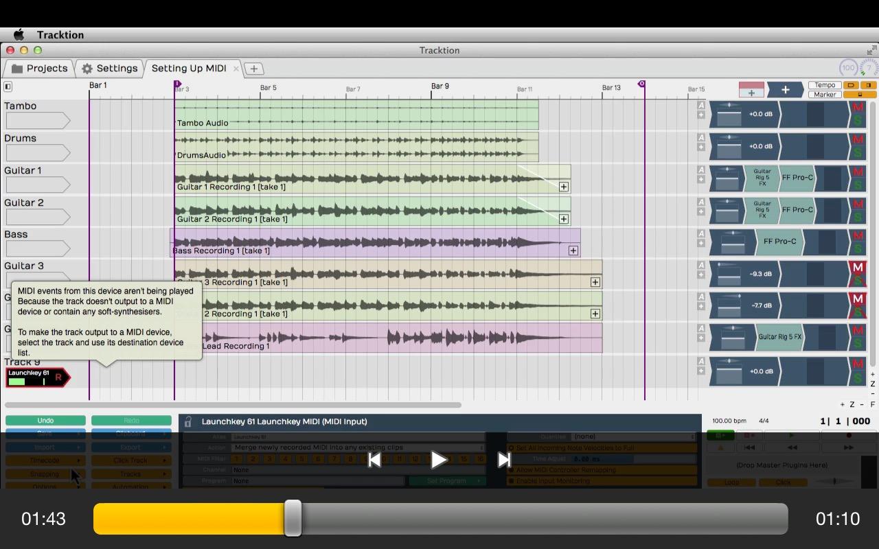Toggle the top-left orange panel layout icon
879x549 pixels.
coord(851,85)
